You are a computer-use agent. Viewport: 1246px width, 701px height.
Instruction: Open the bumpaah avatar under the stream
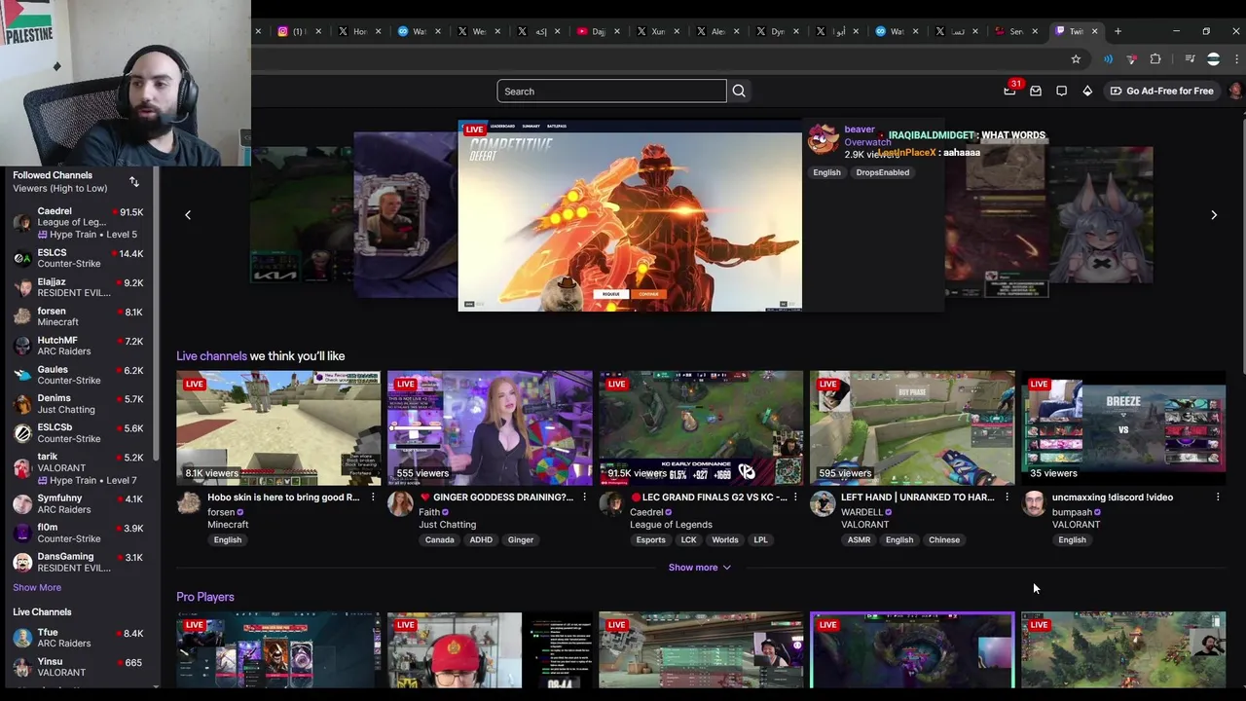point(1034,503)
